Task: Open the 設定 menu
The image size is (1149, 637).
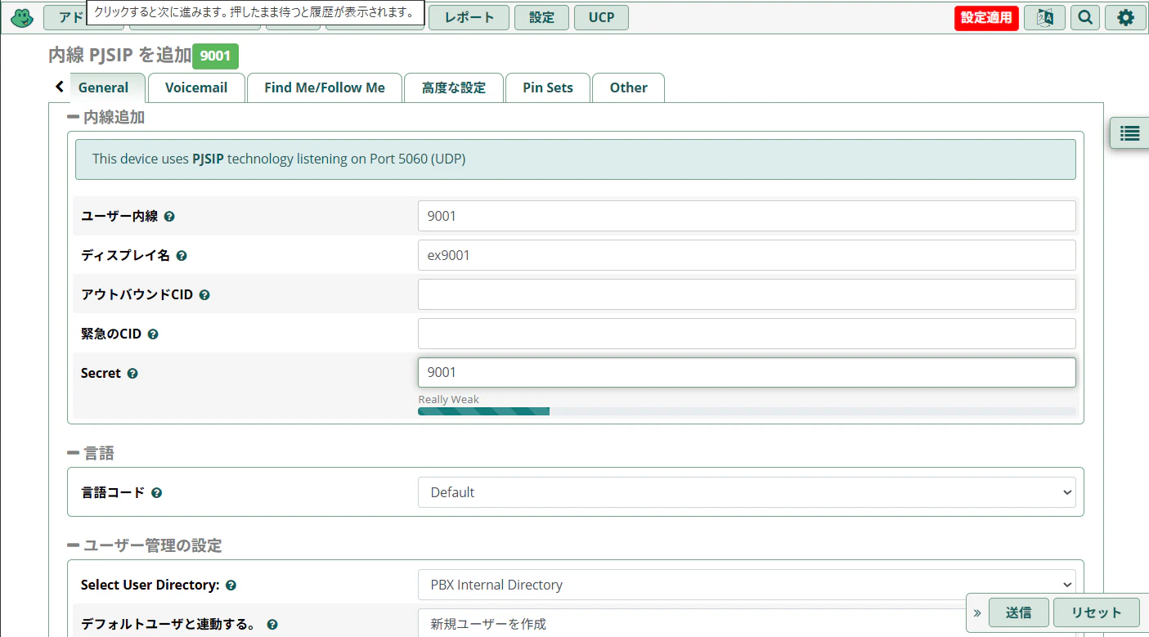Action: click(541, 17)
